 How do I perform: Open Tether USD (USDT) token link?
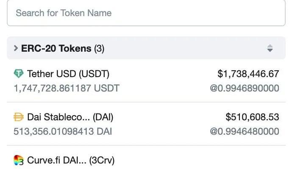[68, 74]
